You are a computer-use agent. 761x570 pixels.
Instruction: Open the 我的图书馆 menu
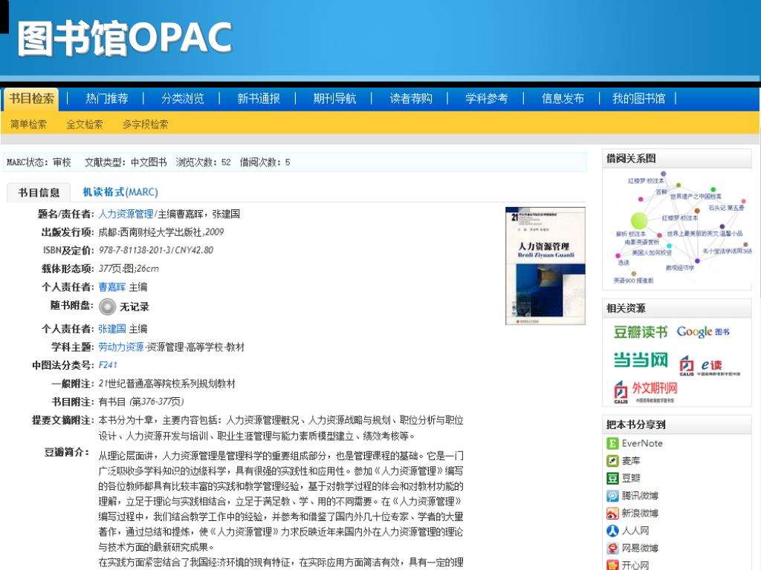(638, 99)
